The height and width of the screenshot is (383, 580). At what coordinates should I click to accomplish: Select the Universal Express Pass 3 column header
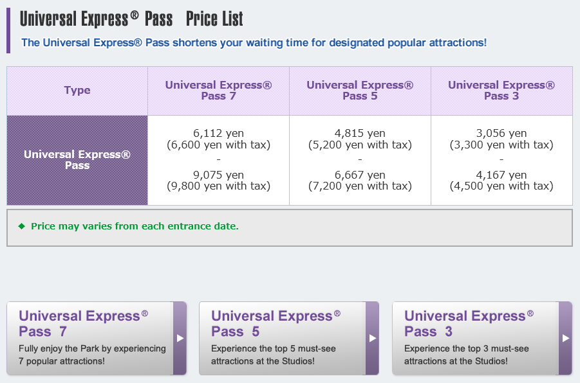(501, 91)
